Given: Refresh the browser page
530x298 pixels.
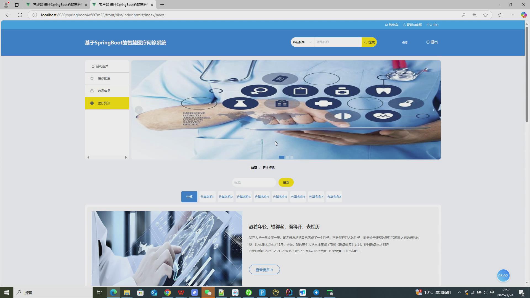Looking at the screenshot, I should pos(20,15).
